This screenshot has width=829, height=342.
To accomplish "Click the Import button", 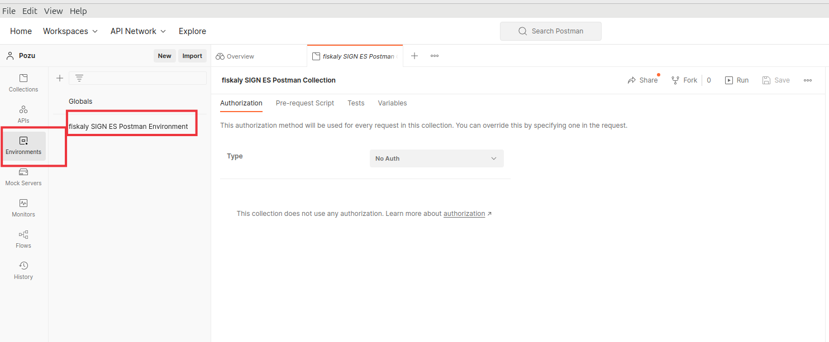I will tap(192, 56).
